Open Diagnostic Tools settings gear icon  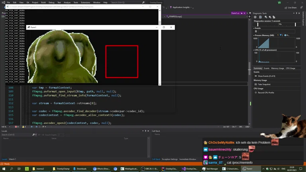click(255, 17)
